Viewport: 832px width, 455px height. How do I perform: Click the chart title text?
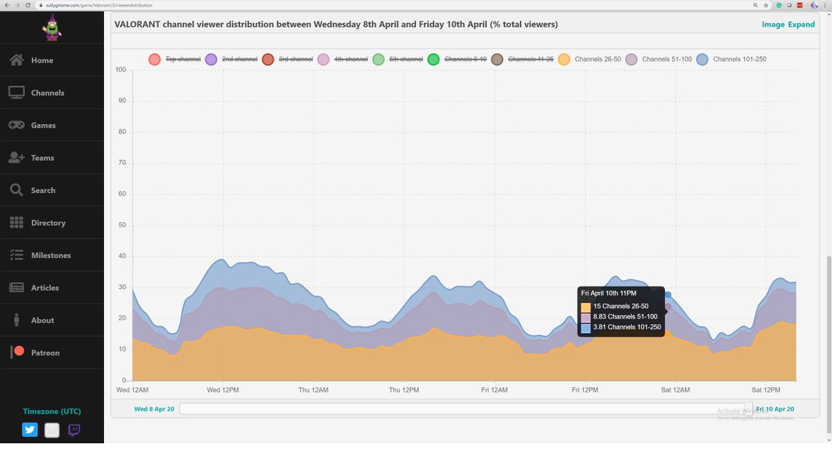click(x=336, y=24)
